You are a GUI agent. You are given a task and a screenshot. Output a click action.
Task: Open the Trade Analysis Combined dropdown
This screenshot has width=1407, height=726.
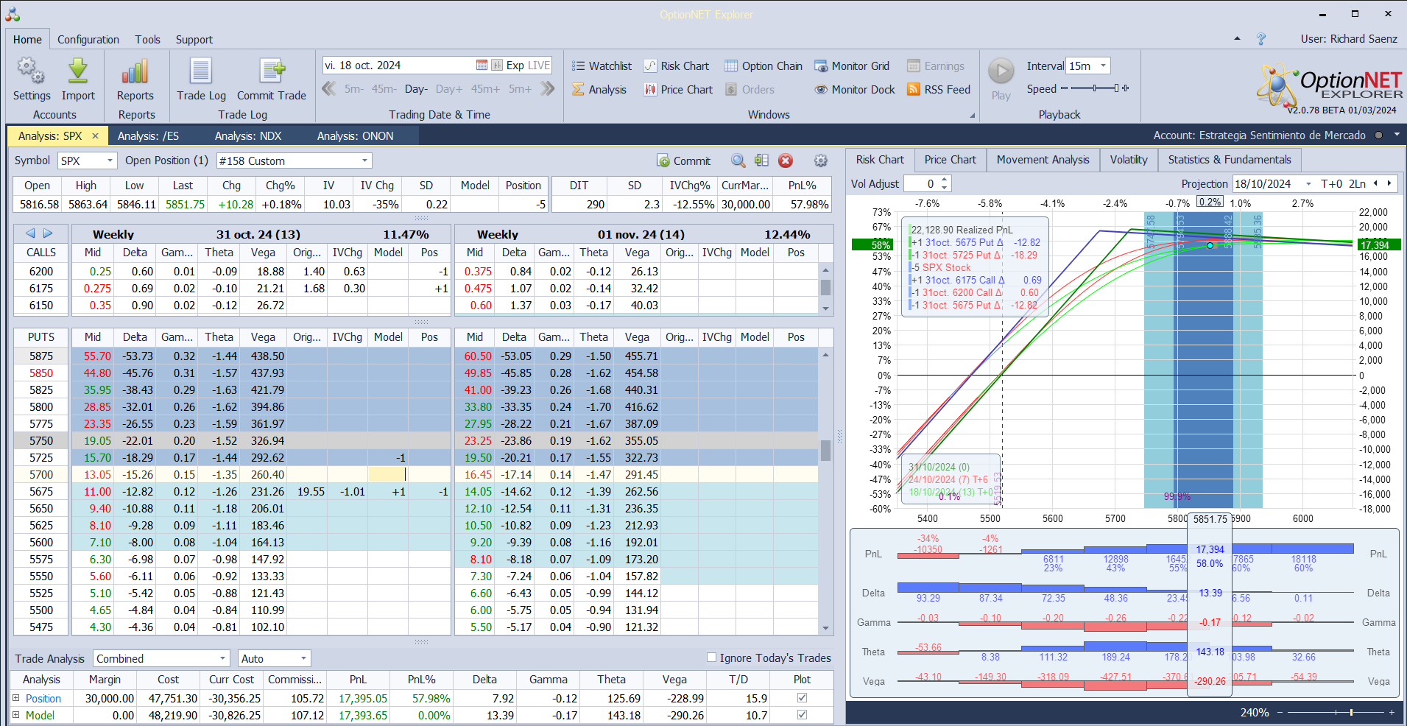[x=223, y=658]
